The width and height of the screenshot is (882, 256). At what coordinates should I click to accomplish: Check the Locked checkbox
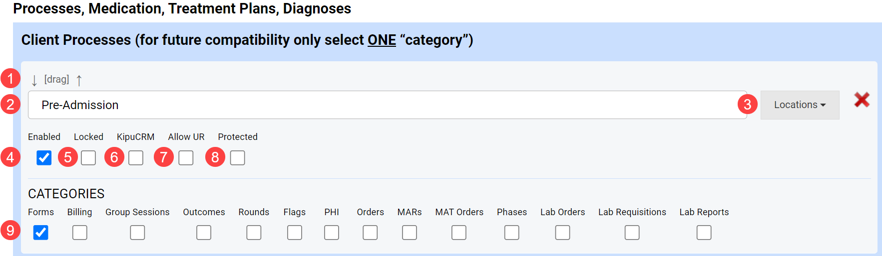pos(88,158)
